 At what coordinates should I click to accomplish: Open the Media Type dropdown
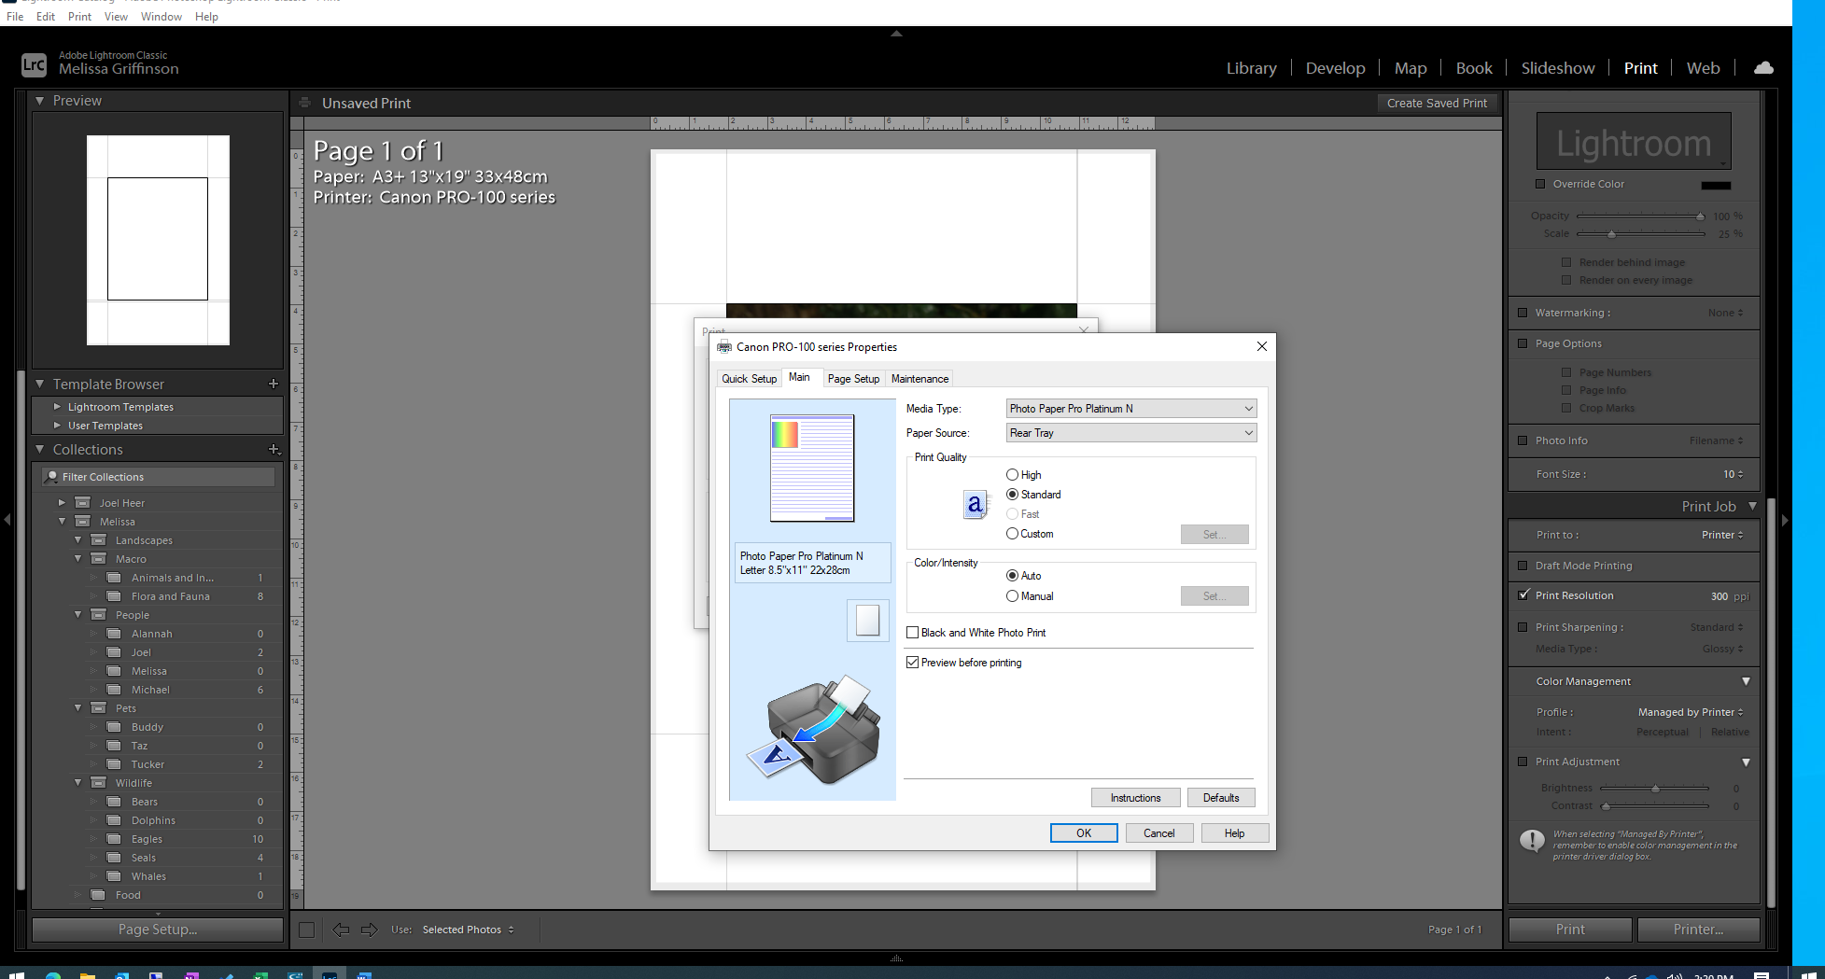[1131, 409]
